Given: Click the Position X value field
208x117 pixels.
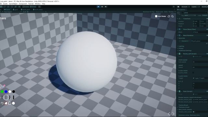Looking at the screenshot, I should point(196,21).
